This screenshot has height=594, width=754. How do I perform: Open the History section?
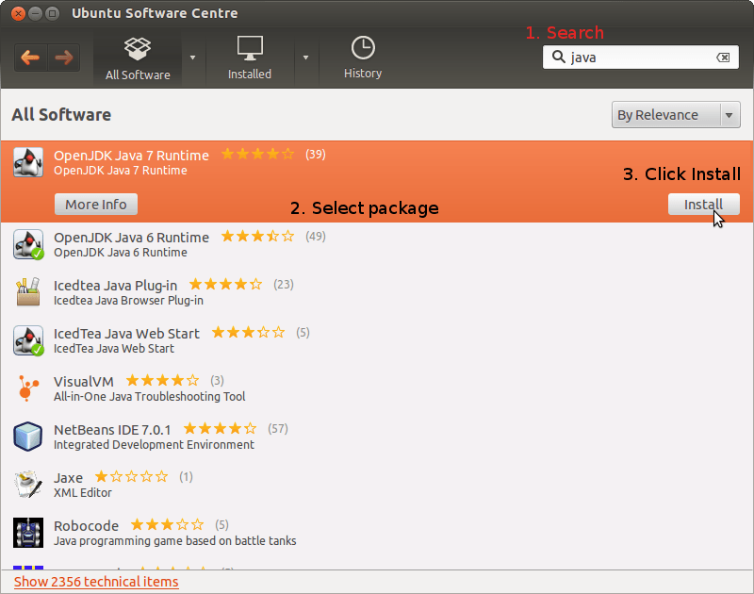tap(363, 58)
